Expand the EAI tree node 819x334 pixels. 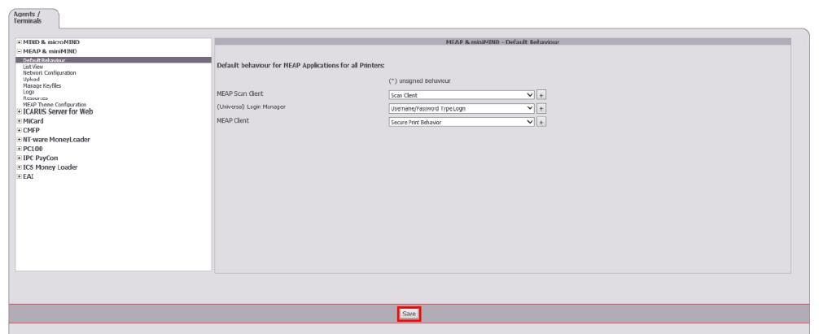(20, 176)
